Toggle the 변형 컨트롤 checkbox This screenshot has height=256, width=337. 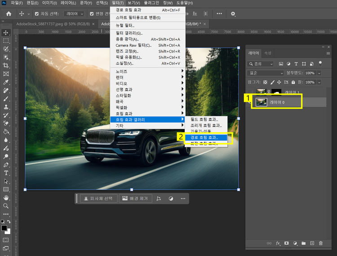click(x=92, y=14)
